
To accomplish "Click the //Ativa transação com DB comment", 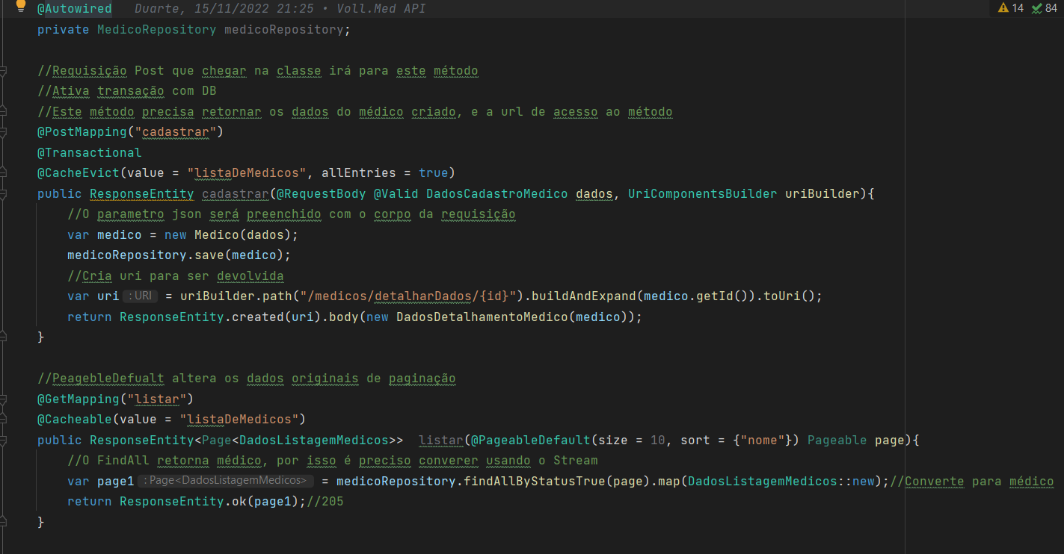I will tap(127, 91).
